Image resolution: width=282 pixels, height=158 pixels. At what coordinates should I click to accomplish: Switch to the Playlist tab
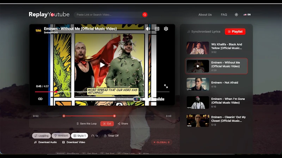[235, 32]
